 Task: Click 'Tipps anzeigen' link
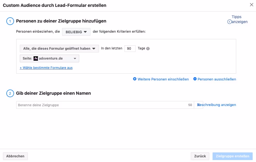coord(239,19)
